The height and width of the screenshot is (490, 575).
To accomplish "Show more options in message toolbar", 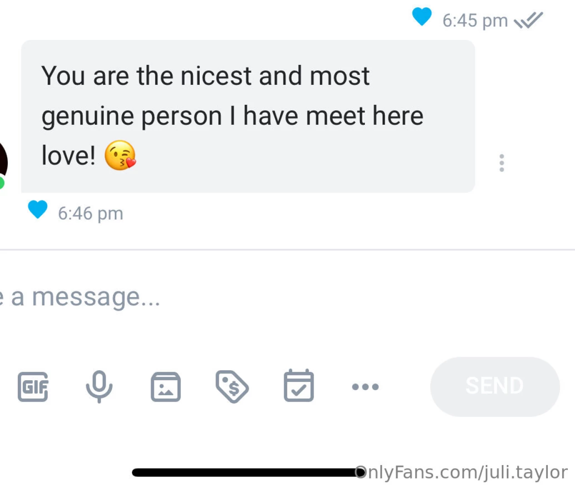I will tap(365, 387).
